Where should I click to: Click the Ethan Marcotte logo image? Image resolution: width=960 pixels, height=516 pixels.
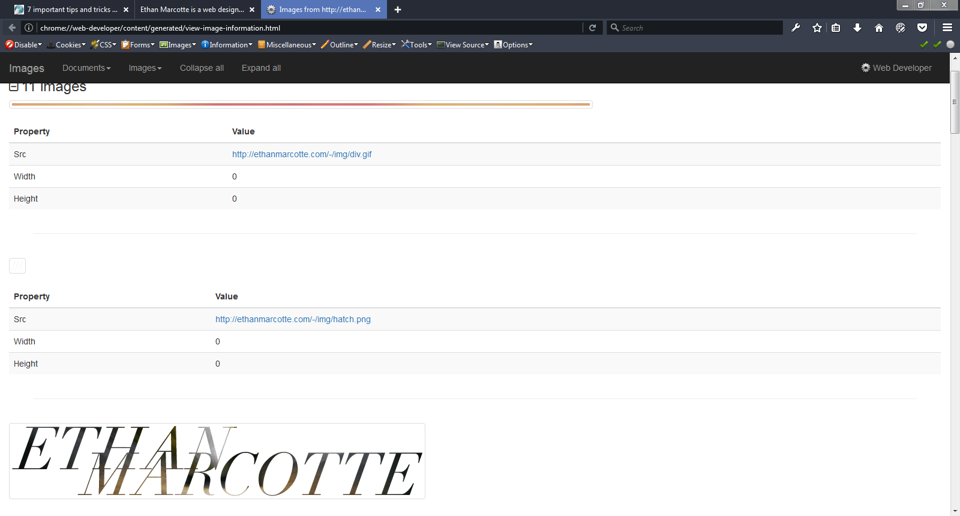click(x=217, y=461)
